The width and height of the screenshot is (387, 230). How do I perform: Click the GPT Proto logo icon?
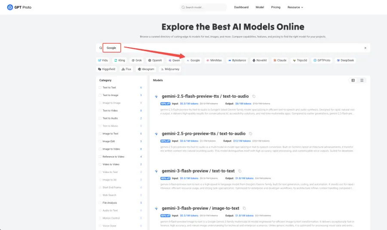click(10, 7)
